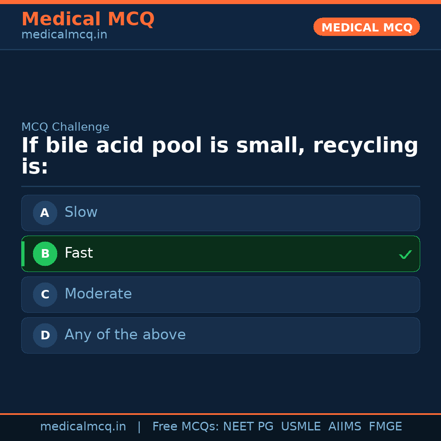Select answer option 'Any of the above'
Viewport: 441px width, 441px height.
coord(220,335)
